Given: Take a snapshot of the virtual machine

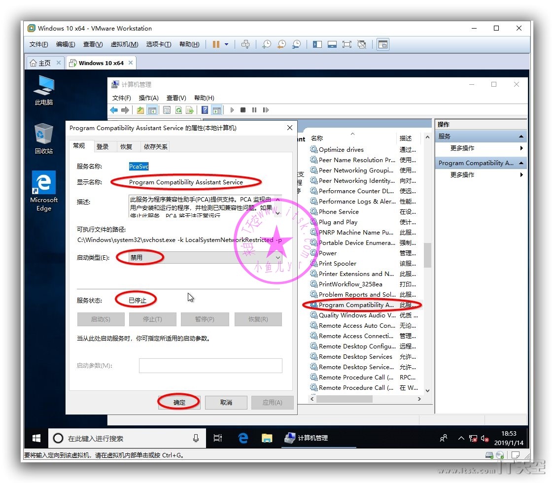Looking at the screenshot, I should coord(266,44).
